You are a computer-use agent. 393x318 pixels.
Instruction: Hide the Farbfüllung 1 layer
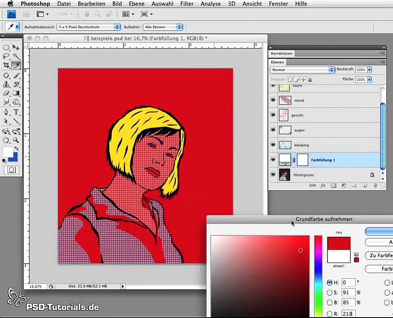pos(273,159)
